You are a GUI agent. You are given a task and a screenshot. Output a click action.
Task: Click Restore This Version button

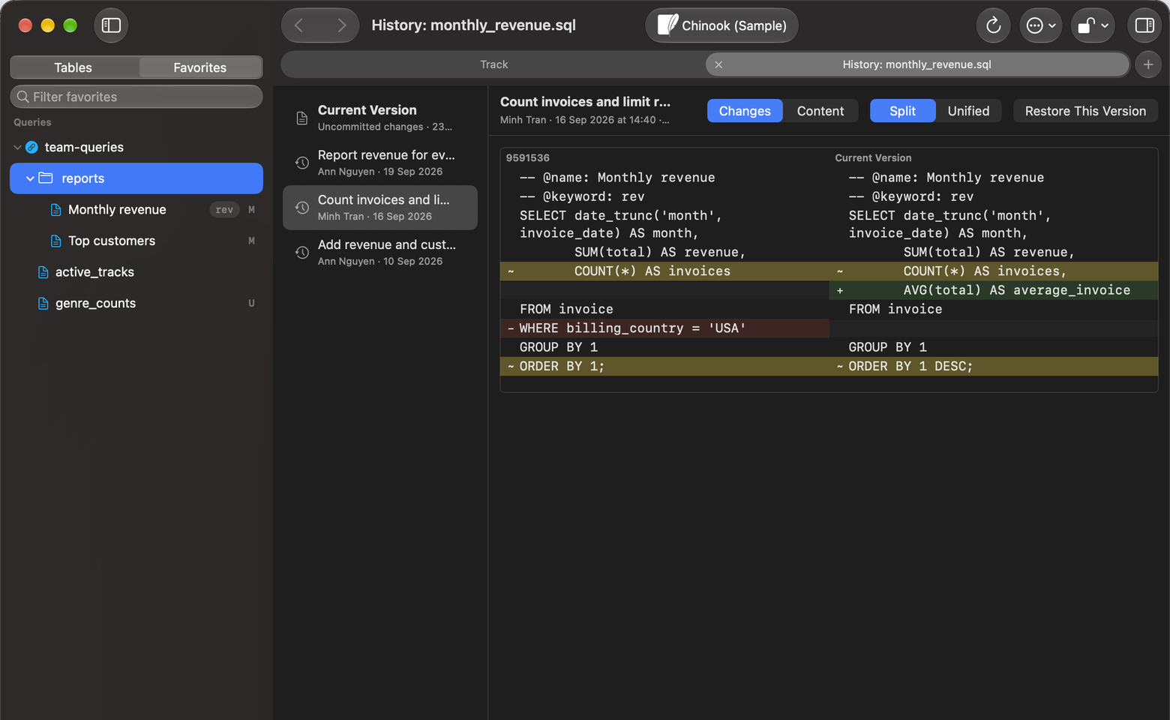(x=1085, y=111)
